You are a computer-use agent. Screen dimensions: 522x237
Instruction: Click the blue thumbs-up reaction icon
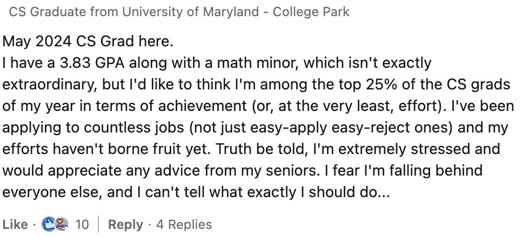[48, 225]
